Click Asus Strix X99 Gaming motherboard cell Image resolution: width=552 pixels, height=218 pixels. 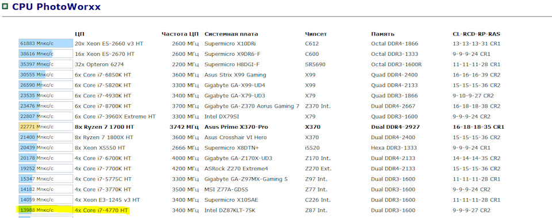click(235, 75)
